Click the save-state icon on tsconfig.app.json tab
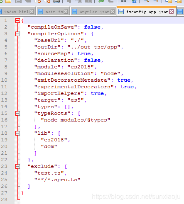 click(x=121, y=12)
